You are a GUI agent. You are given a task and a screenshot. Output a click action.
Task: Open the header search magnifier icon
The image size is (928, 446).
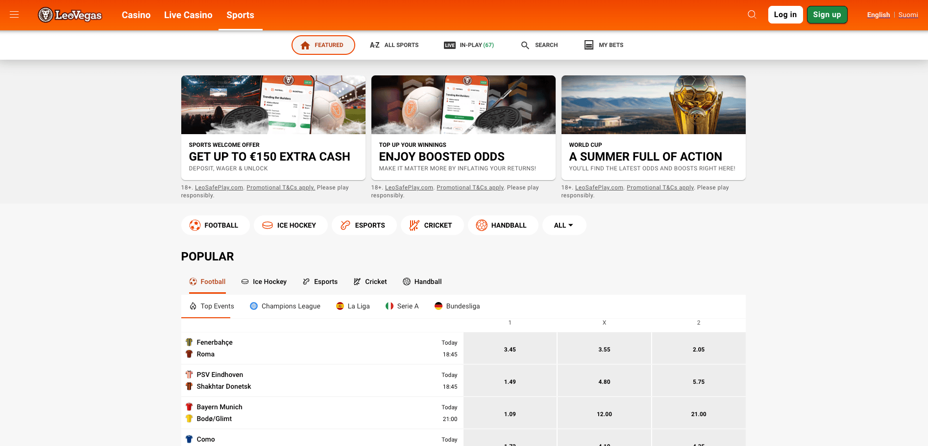coord(752,15)
